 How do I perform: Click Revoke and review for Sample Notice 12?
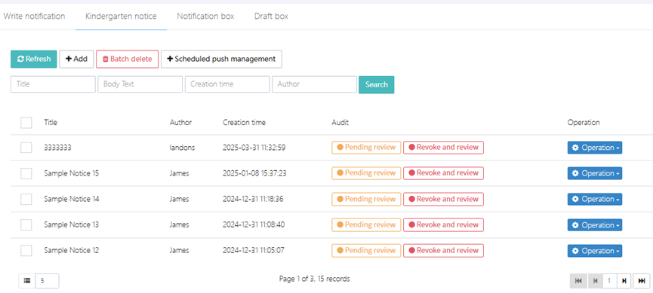click(444, 251)
